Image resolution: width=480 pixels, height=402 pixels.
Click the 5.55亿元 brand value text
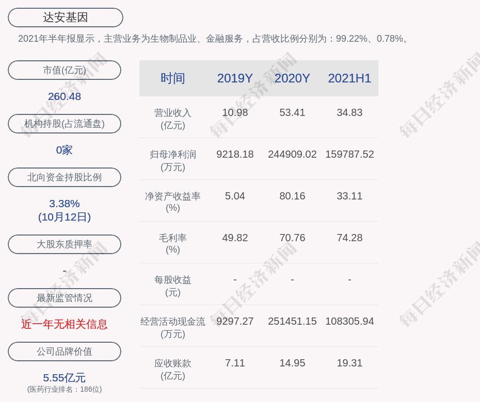pos(65,378)
